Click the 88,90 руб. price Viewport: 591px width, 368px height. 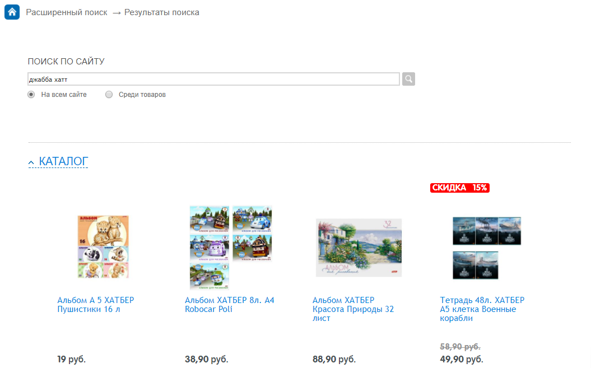(x=334, y=360)
